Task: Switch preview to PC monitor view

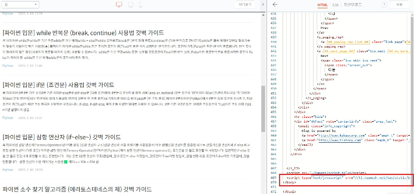Action: (119, 5)
